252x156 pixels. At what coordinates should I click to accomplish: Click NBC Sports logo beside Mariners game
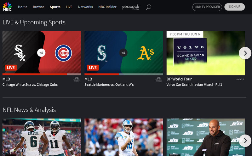point(159,79)
